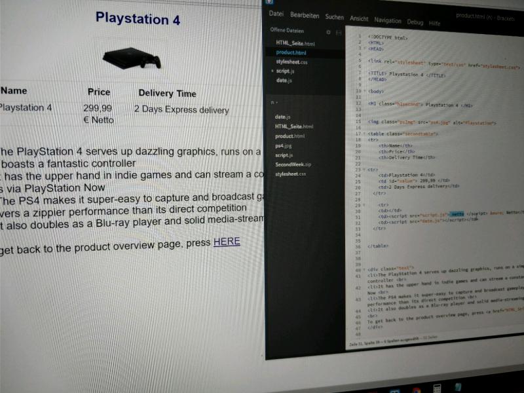Open the Datei menu in Brackets
Screen dimensions: 524x393
pyautogui.click(x=276, y=14)
